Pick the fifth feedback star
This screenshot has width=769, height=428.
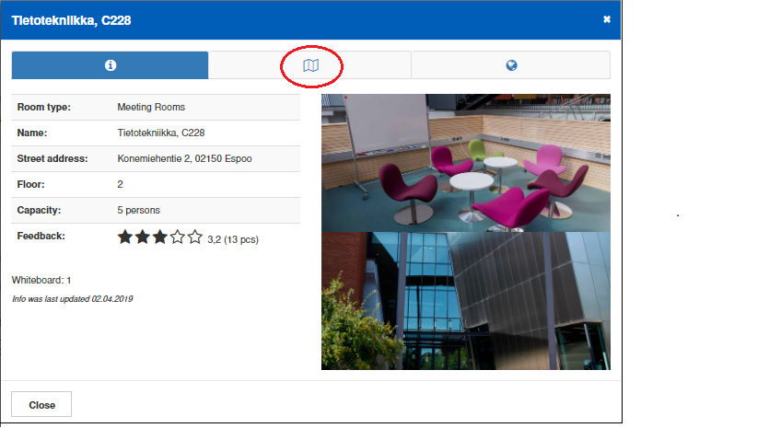pyautogui.click(x=195, y=237)
